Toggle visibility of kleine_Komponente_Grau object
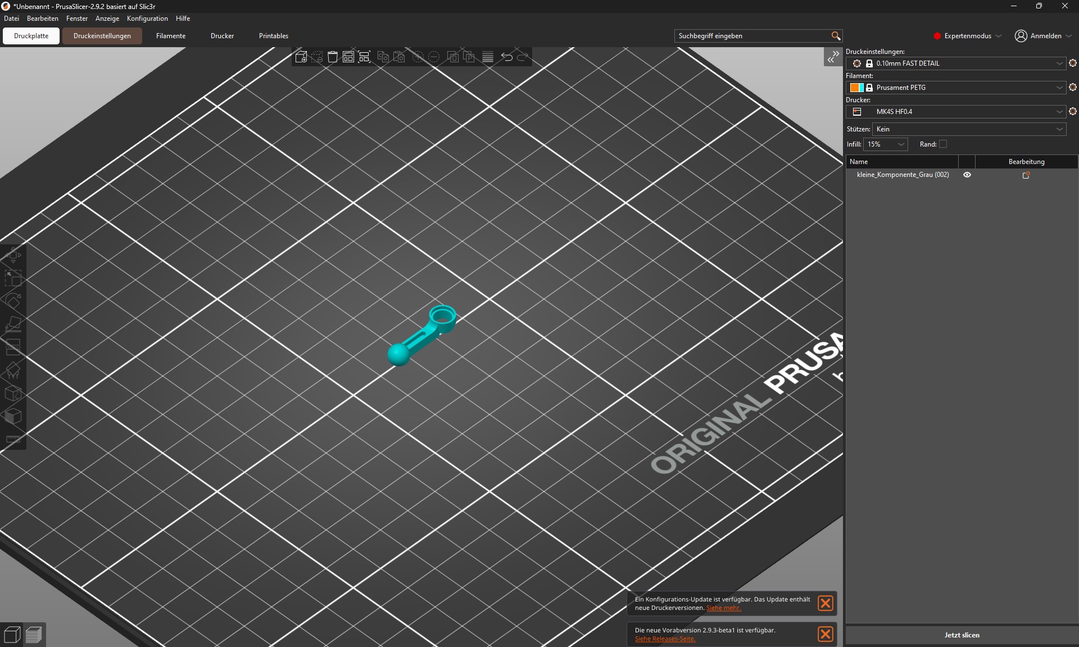Image resolution: width=1079 pixels, height=647 pixels. tap(967, 175)
